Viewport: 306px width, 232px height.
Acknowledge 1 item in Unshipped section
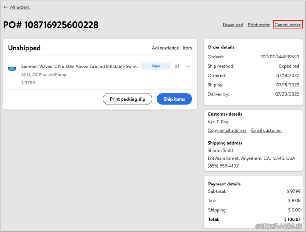[x=172, y=48]
